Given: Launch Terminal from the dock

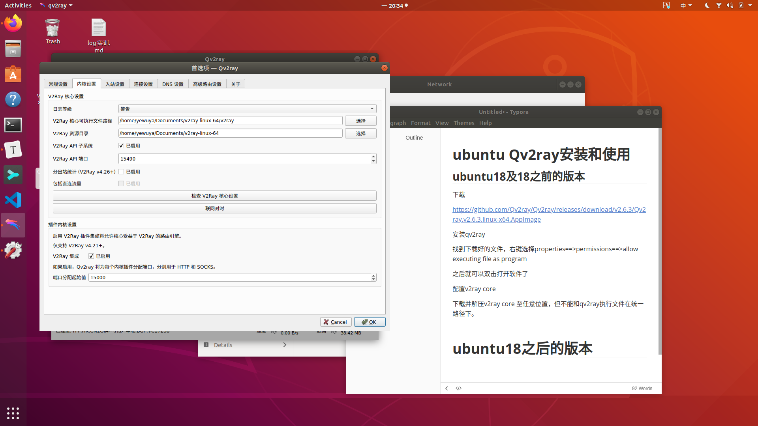Looking at the screenshot, I should [x=13, y=125].
